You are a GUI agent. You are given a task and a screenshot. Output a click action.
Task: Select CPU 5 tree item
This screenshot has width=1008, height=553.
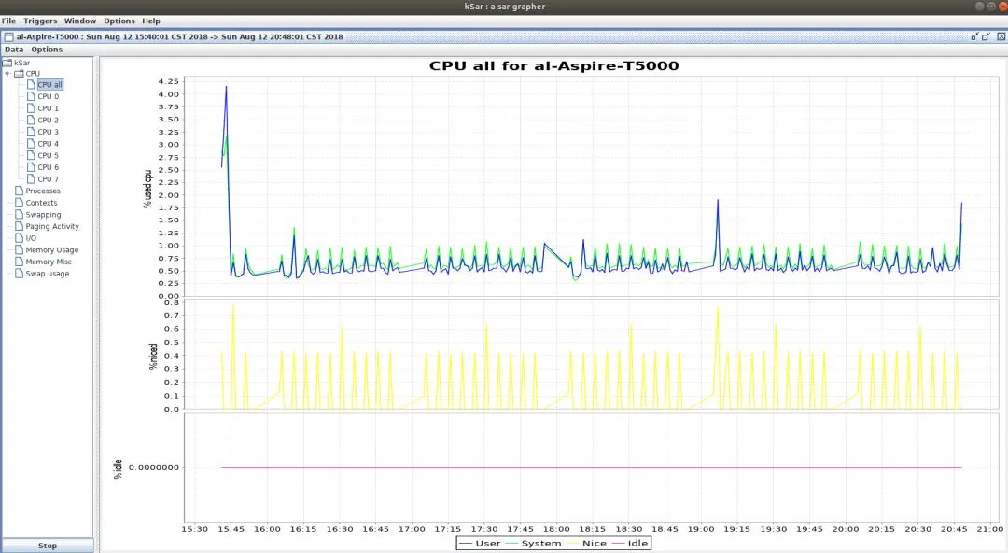click(49, 155)
